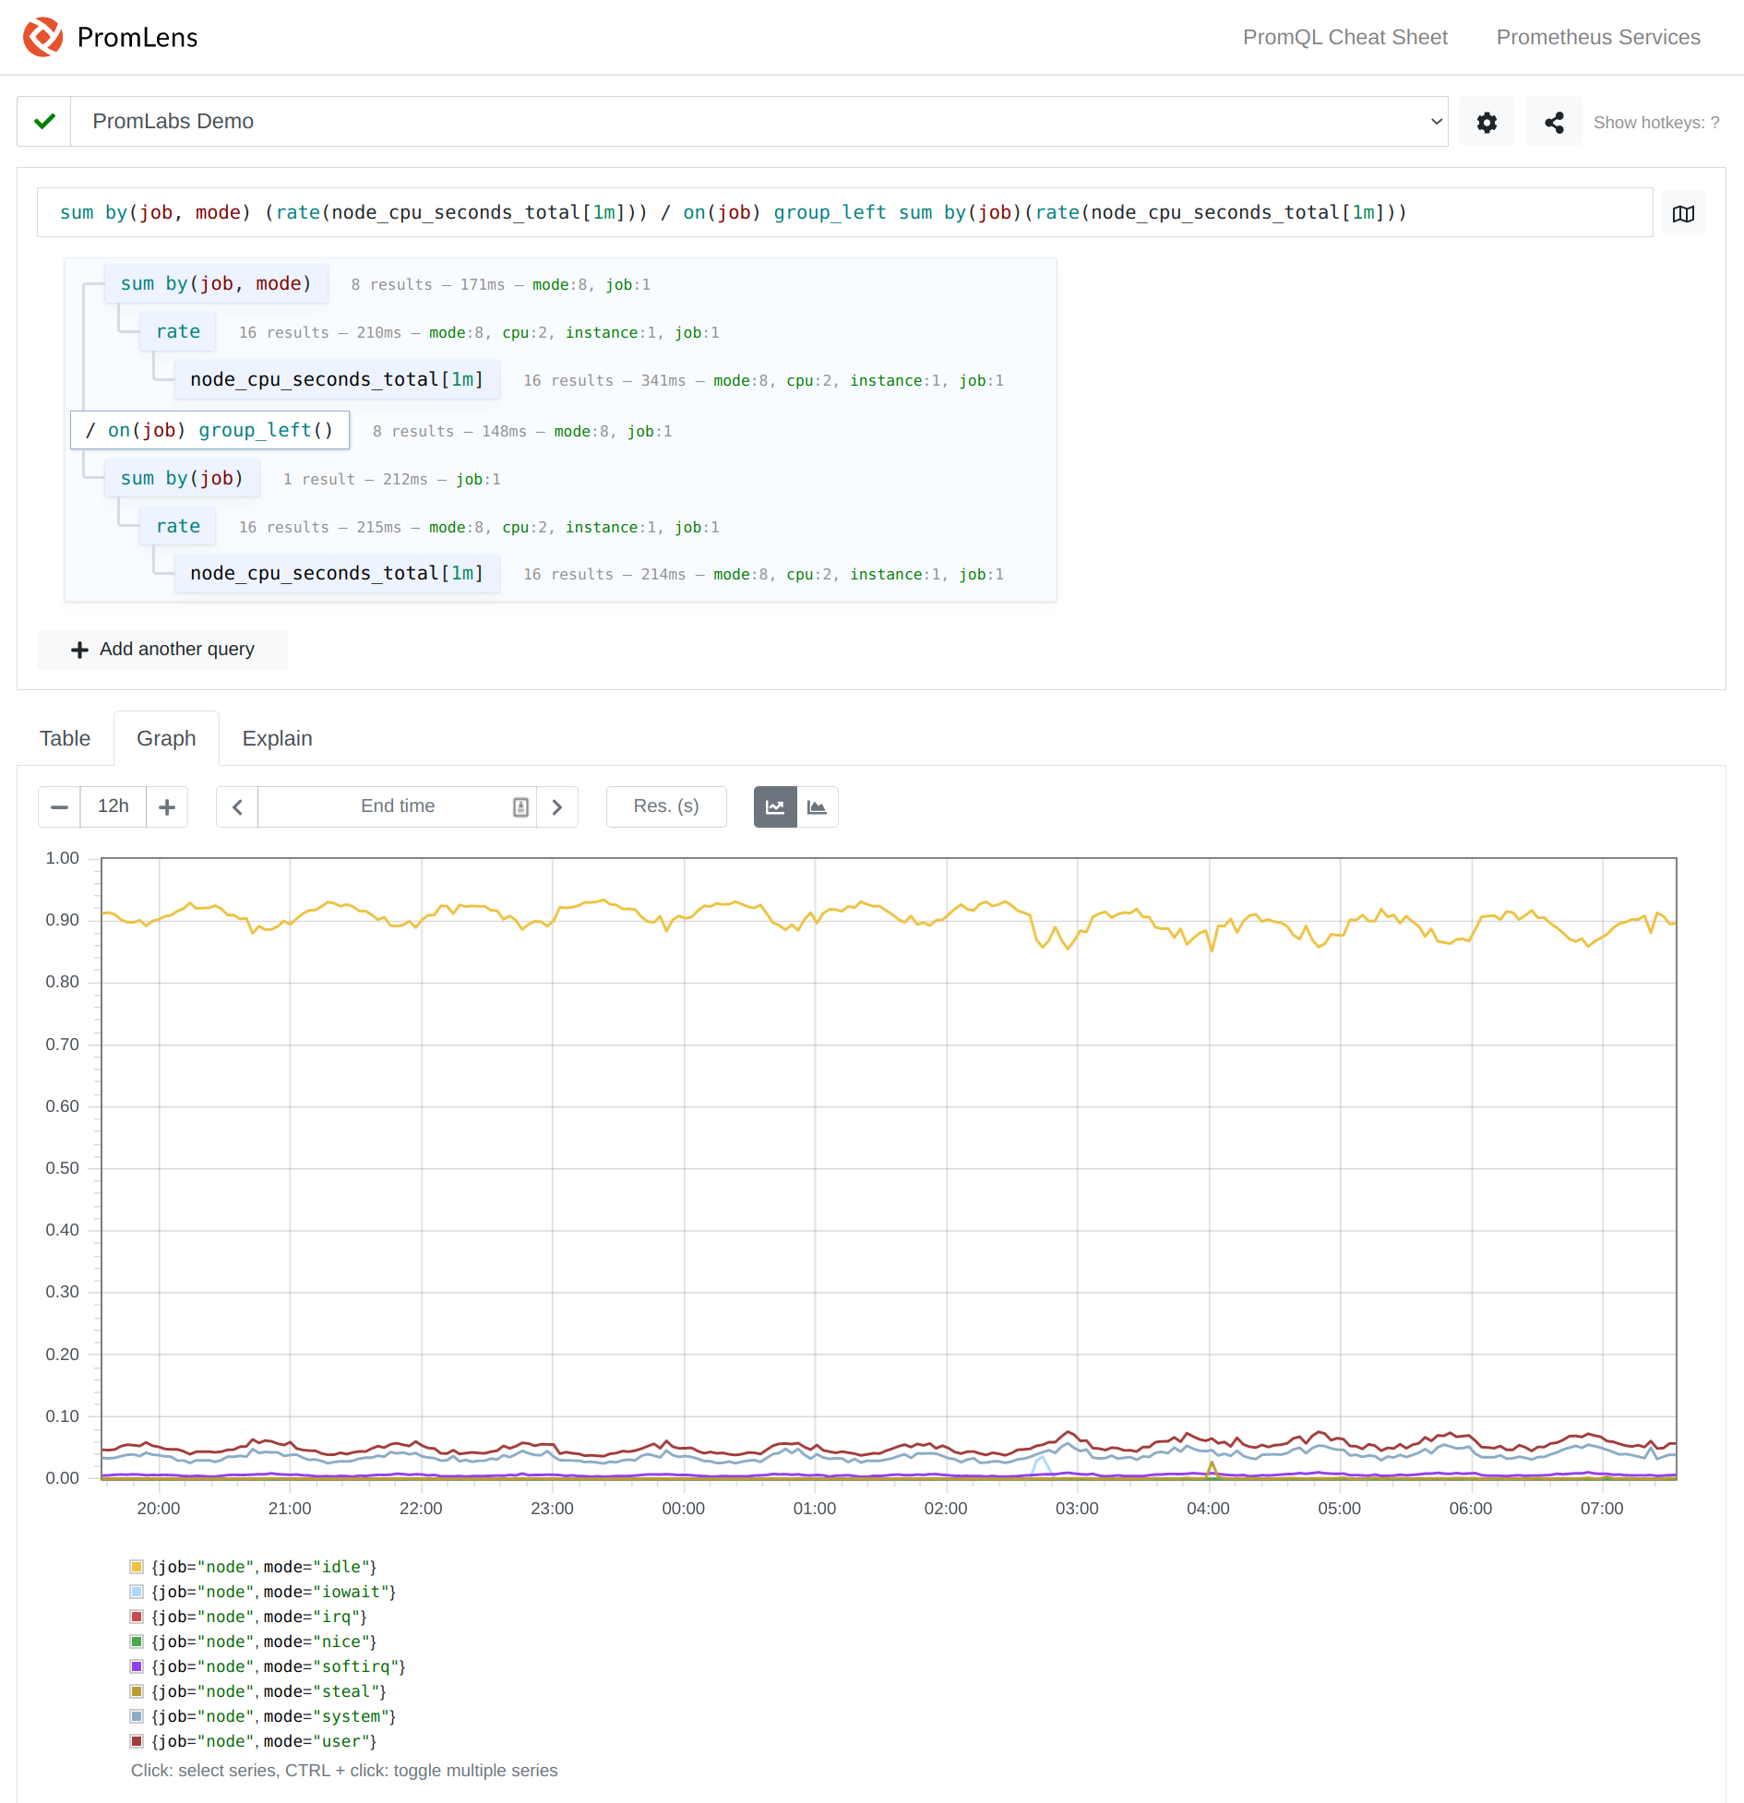
Task: Open the calendar picker in End time field
Action: pos(520,806)
